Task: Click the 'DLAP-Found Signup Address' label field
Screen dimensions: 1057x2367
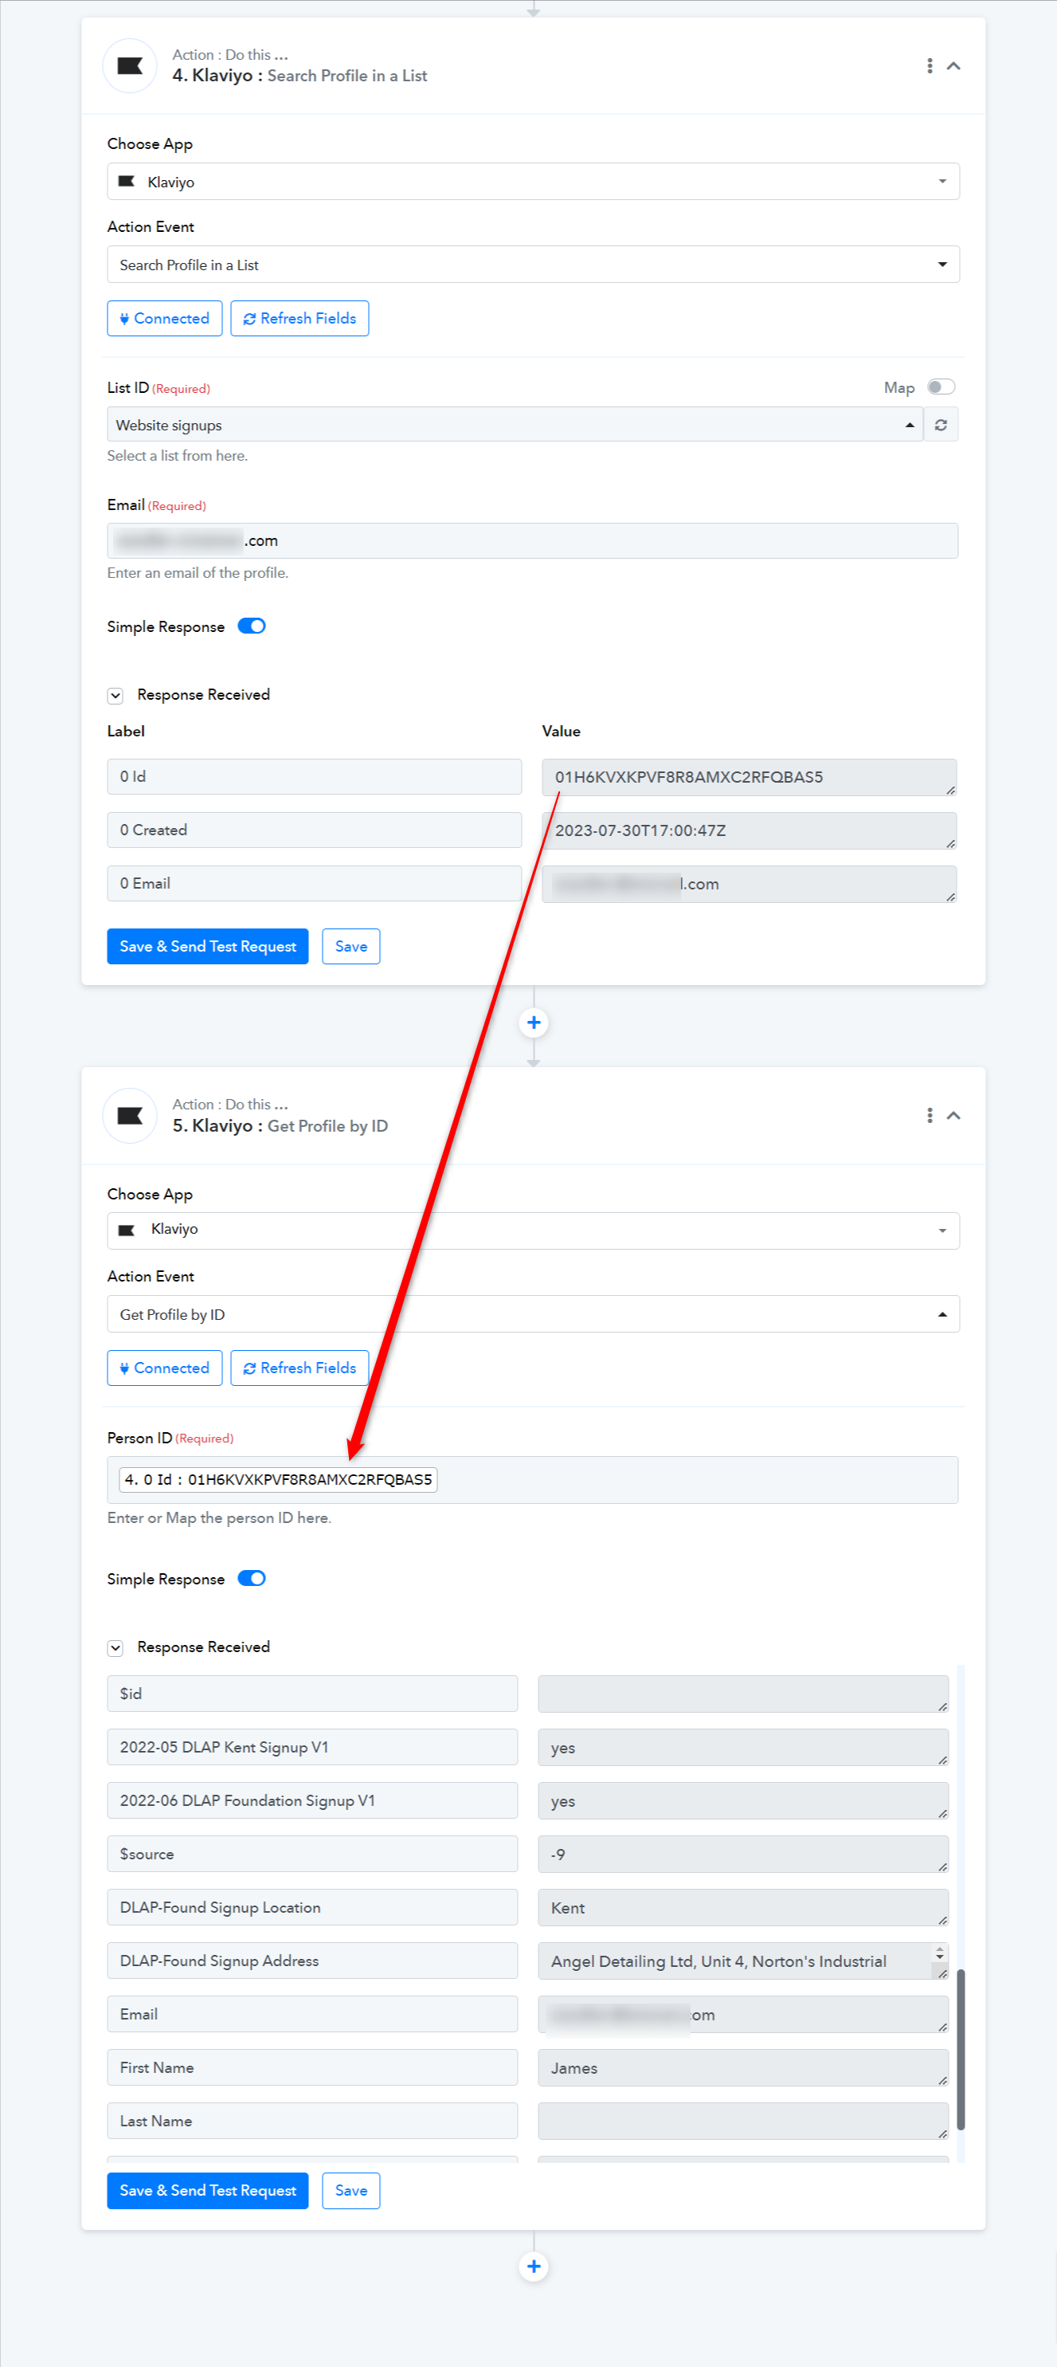Action: 312,1960
